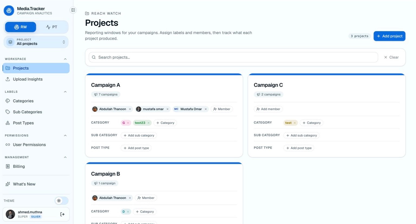Click the ahmed.muthna profile avatar

(x=10, y=214)
